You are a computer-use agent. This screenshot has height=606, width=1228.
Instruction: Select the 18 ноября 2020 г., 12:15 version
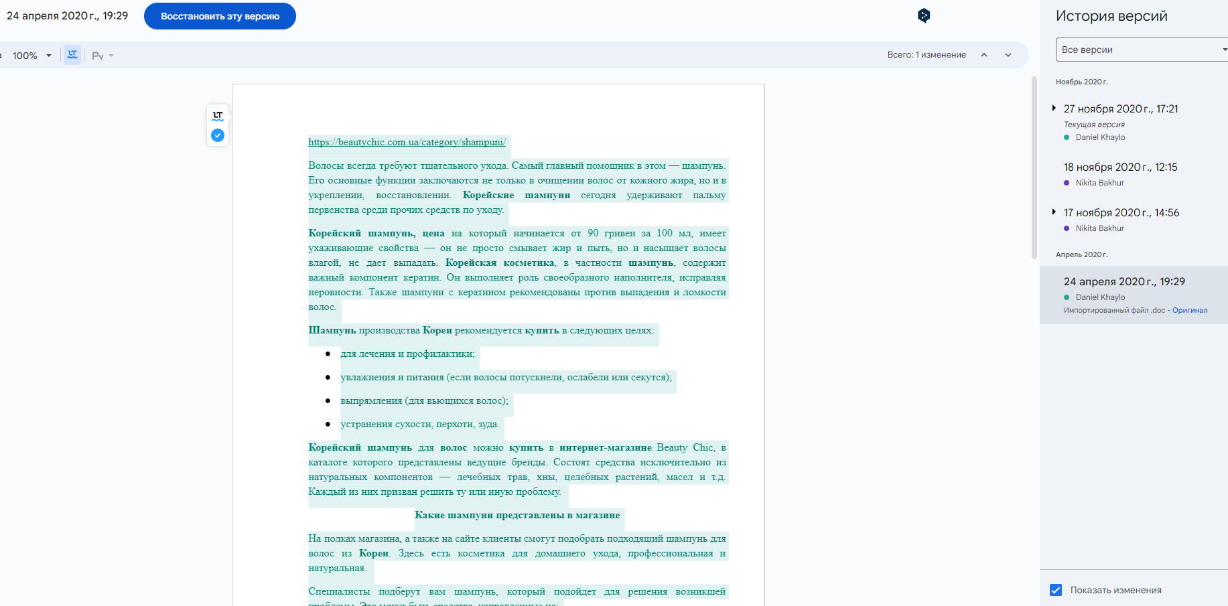1120,167
